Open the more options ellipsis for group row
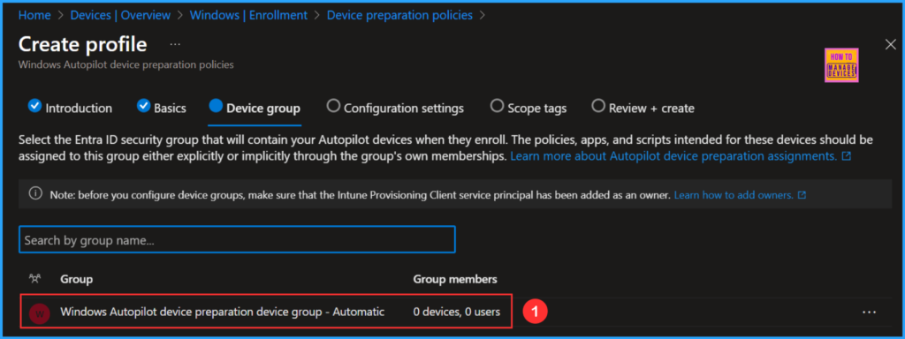The width and height of the screenshot is (905, 339). coord(870,312)
